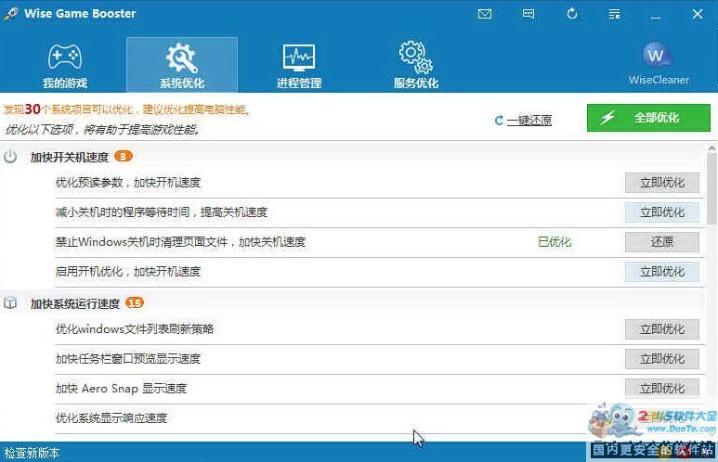Open the 我的游戏 gamepad tab
The image size is (718, 462).
65,66
